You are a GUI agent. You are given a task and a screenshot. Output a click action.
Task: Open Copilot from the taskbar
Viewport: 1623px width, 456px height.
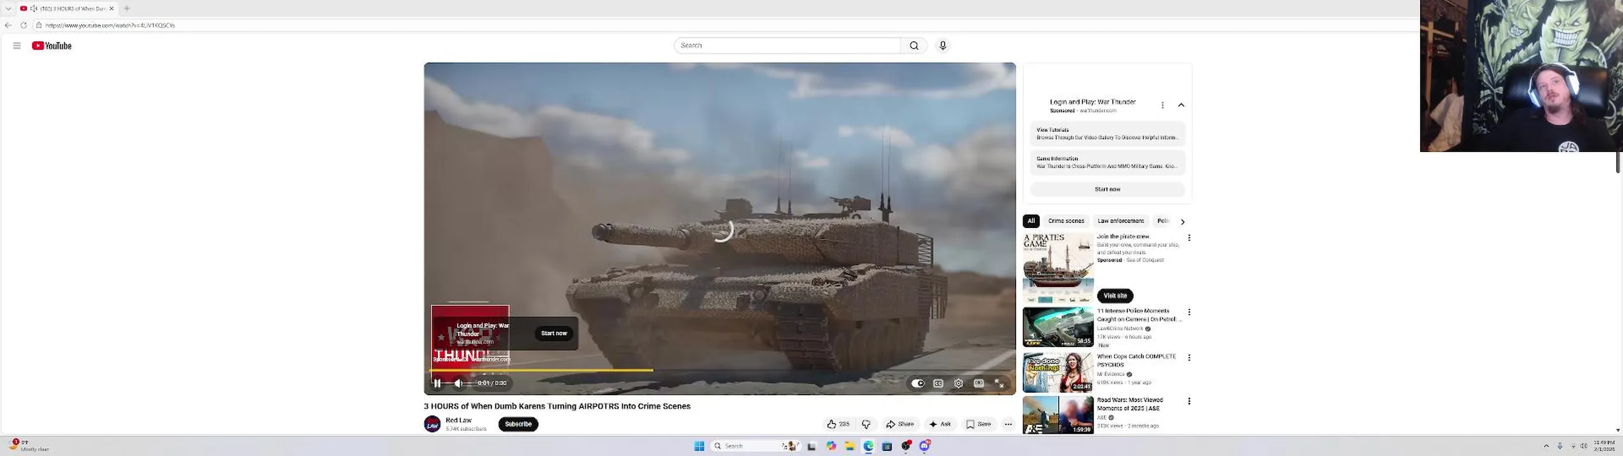pyautogui.click(x=831, y=446)
